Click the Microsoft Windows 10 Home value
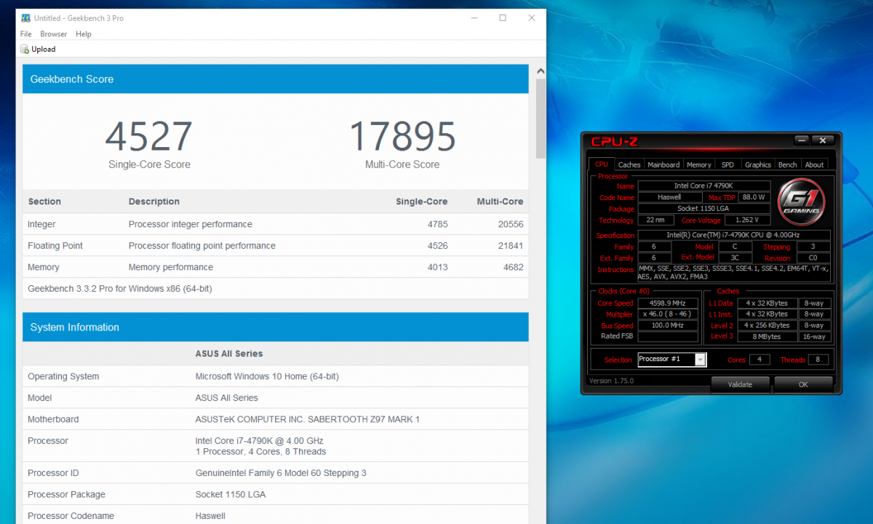This screenshot has width=873, height=524. pos(267,376)
